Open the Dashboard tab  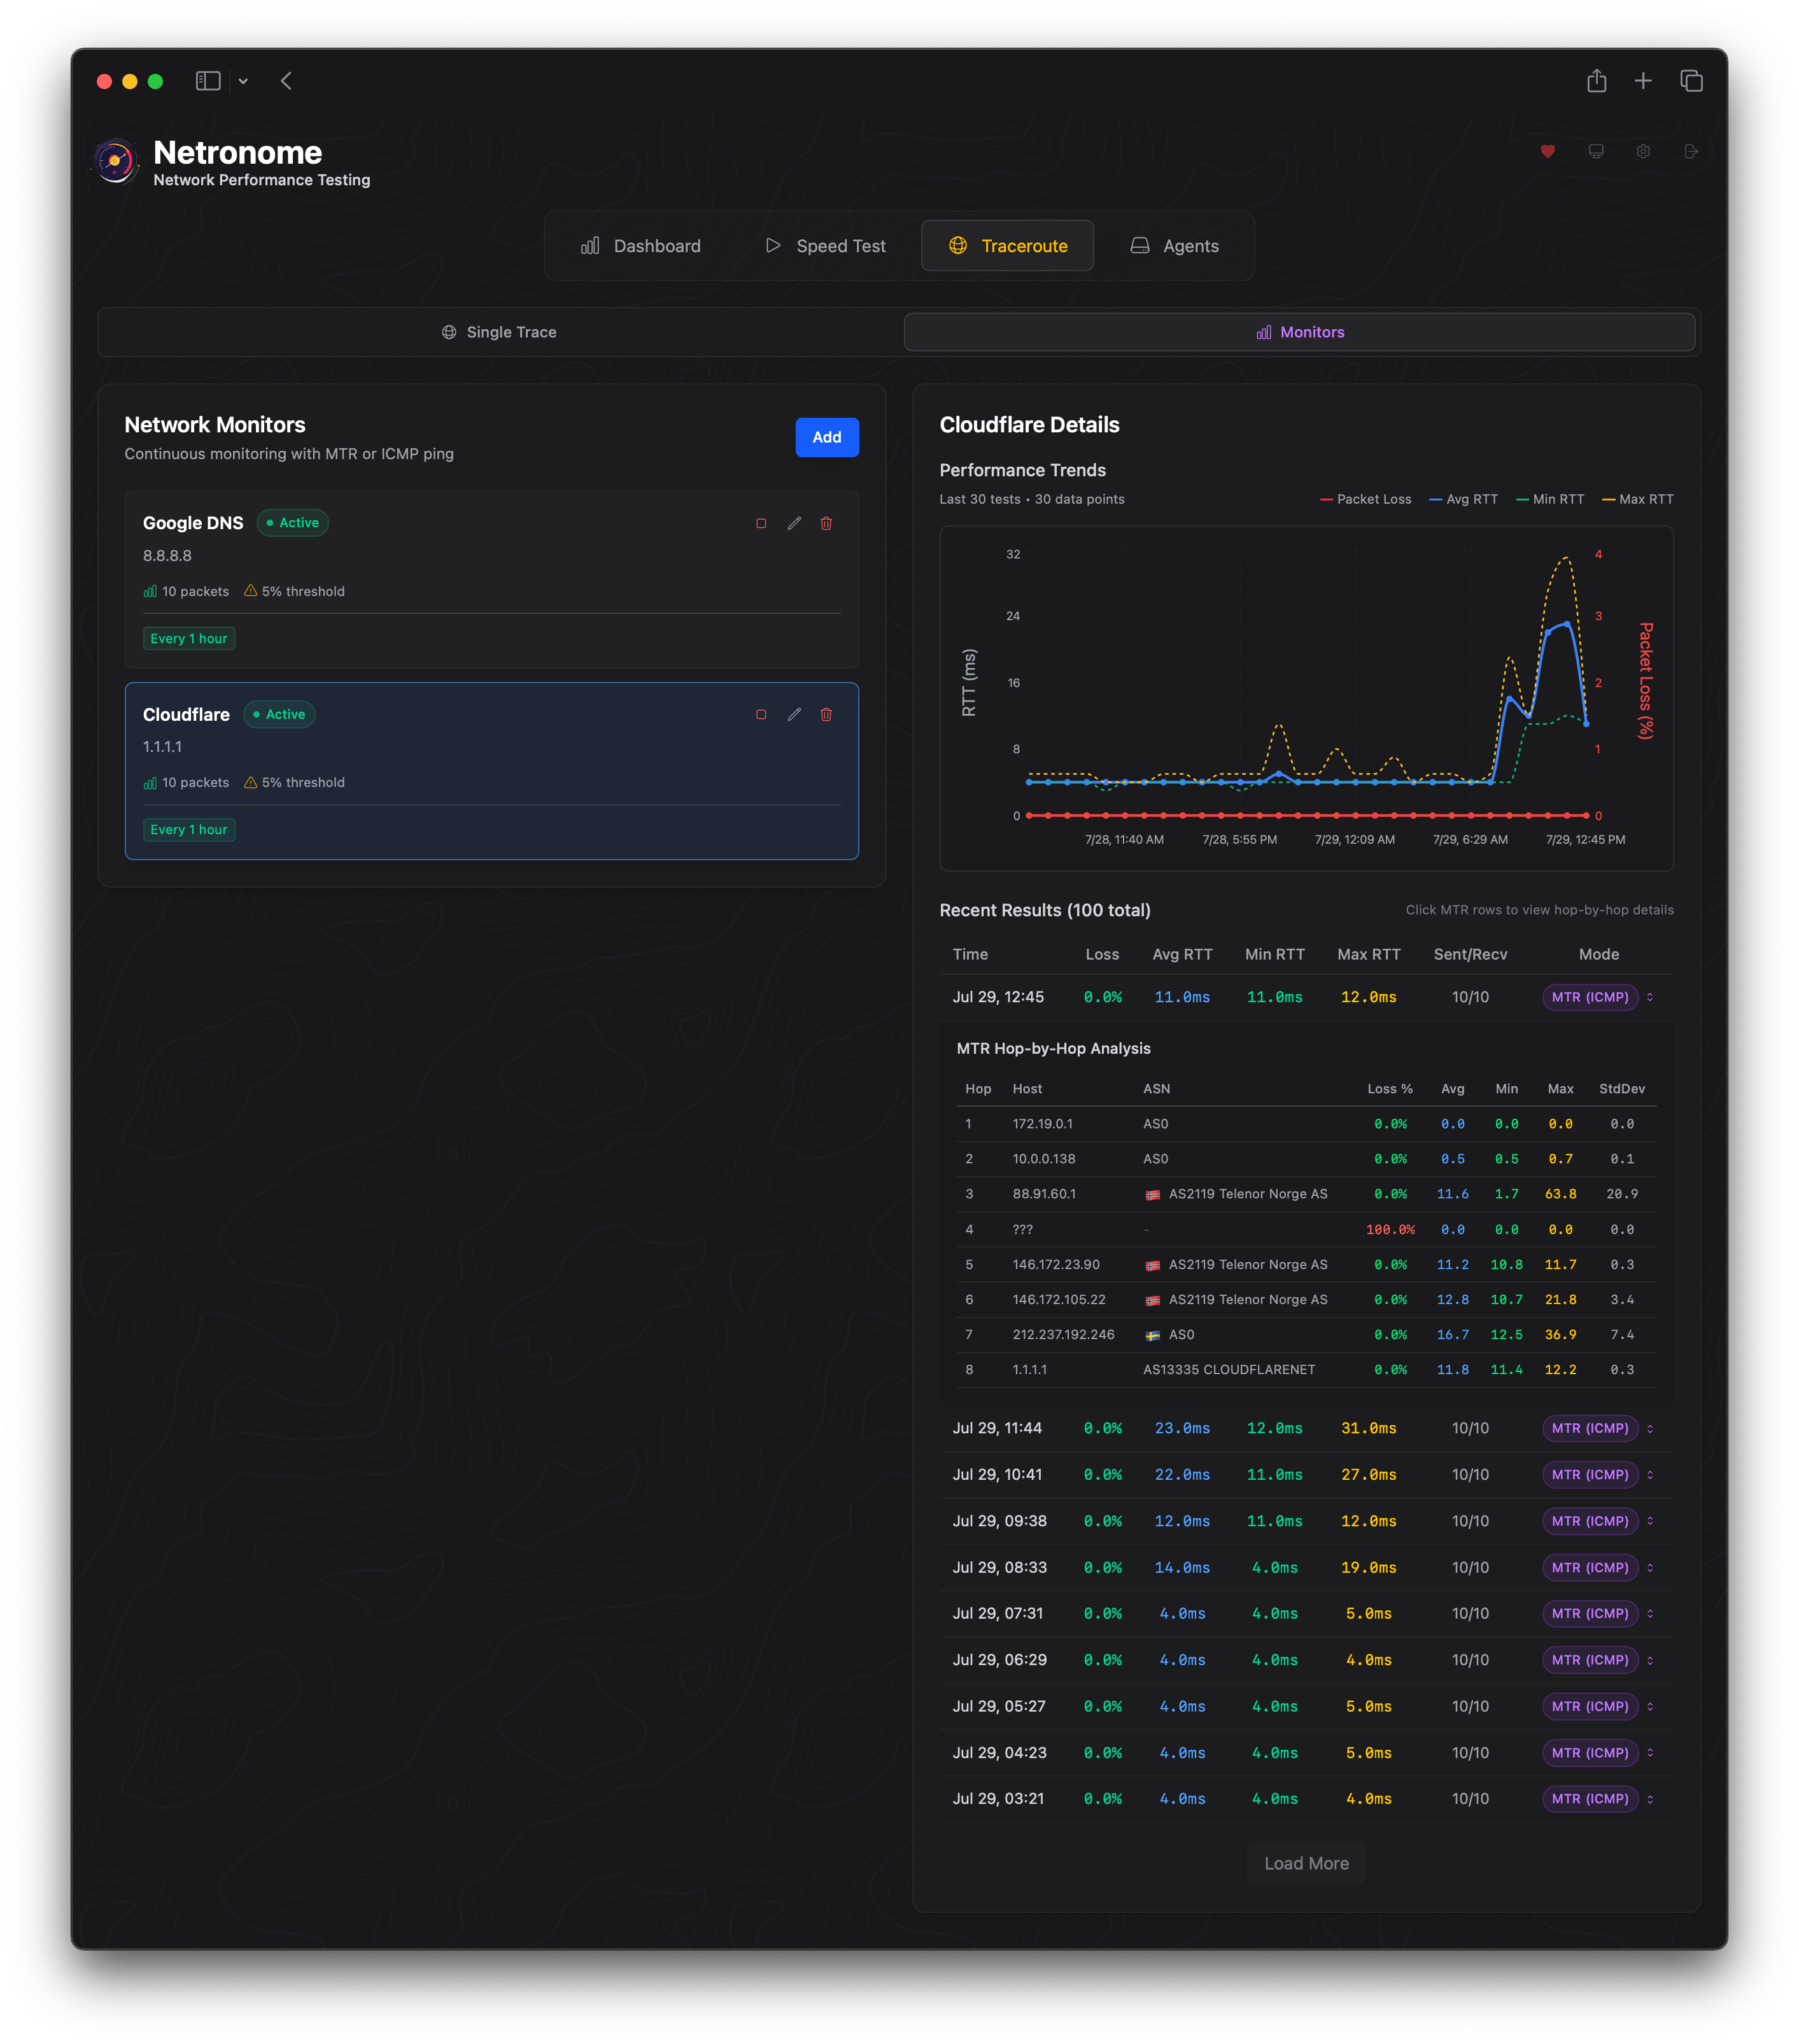pyautogui.click(x=641, y=246)
